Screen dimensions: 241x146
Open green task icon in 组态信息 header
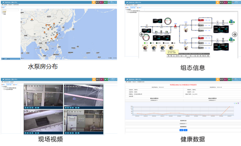229,2
